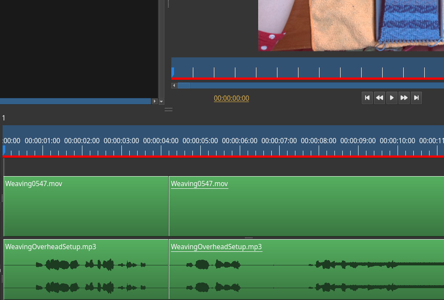Click the right scroll arrow below the project bin

[x=155, y=101]
